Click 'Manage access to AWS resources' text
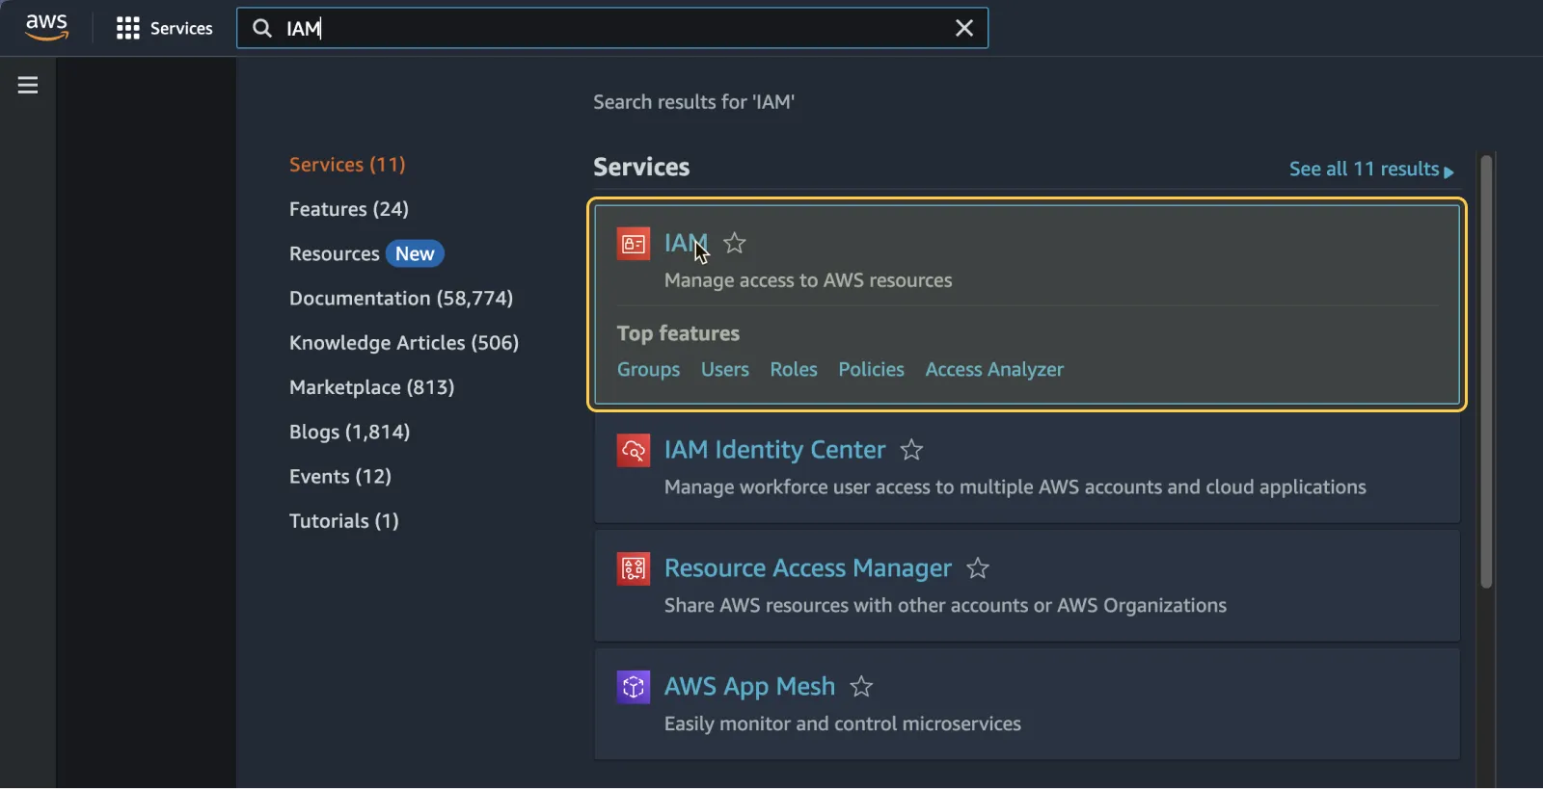Screen dimensions: 1543x789 [808, 280]
